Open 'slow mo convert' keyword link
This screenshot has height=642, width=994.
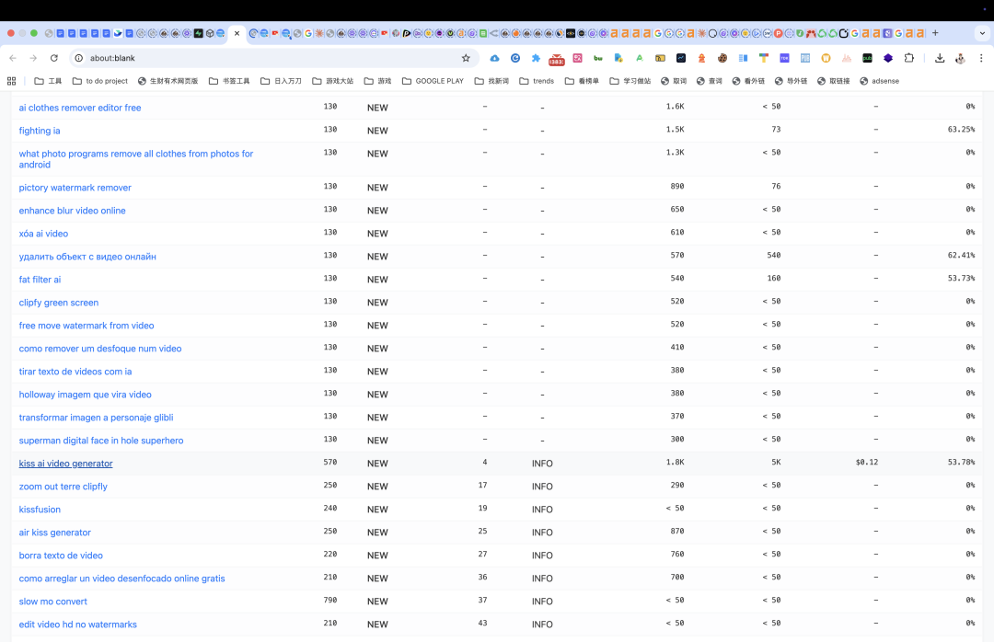52,602
